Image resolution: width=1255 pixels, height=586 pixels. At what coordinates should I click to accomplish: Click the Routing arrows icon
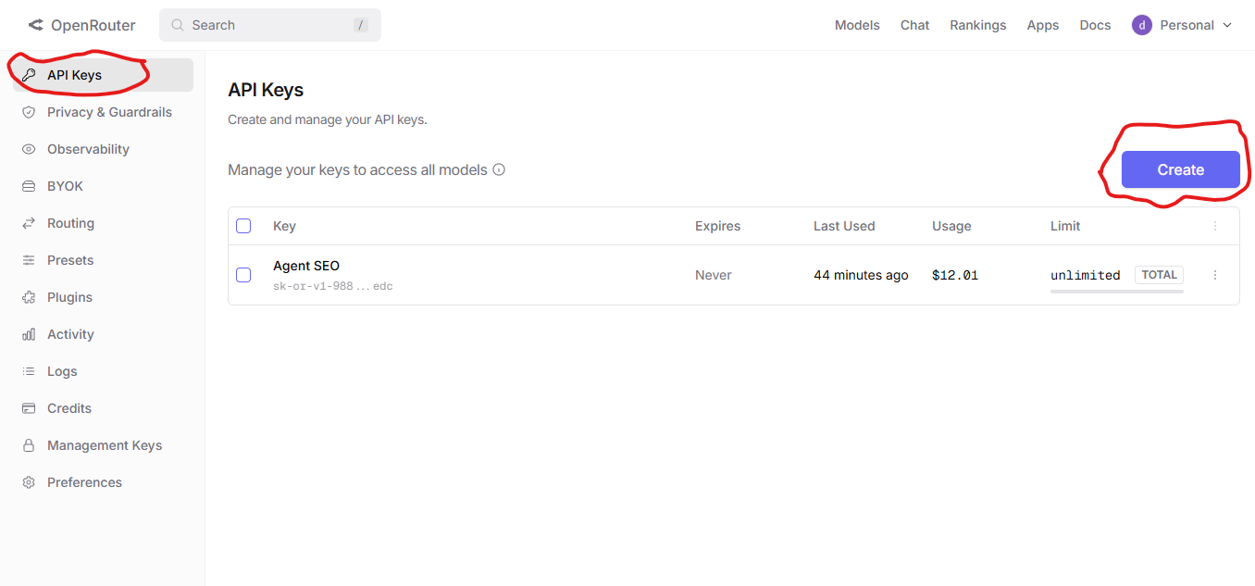pyautogui.click(x=29, y=223)
